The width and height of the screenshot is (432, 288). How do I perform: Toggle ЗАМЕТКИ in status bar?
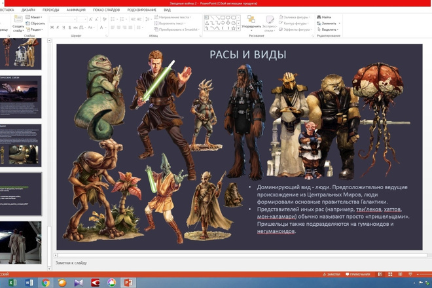(x=331, y=274)
